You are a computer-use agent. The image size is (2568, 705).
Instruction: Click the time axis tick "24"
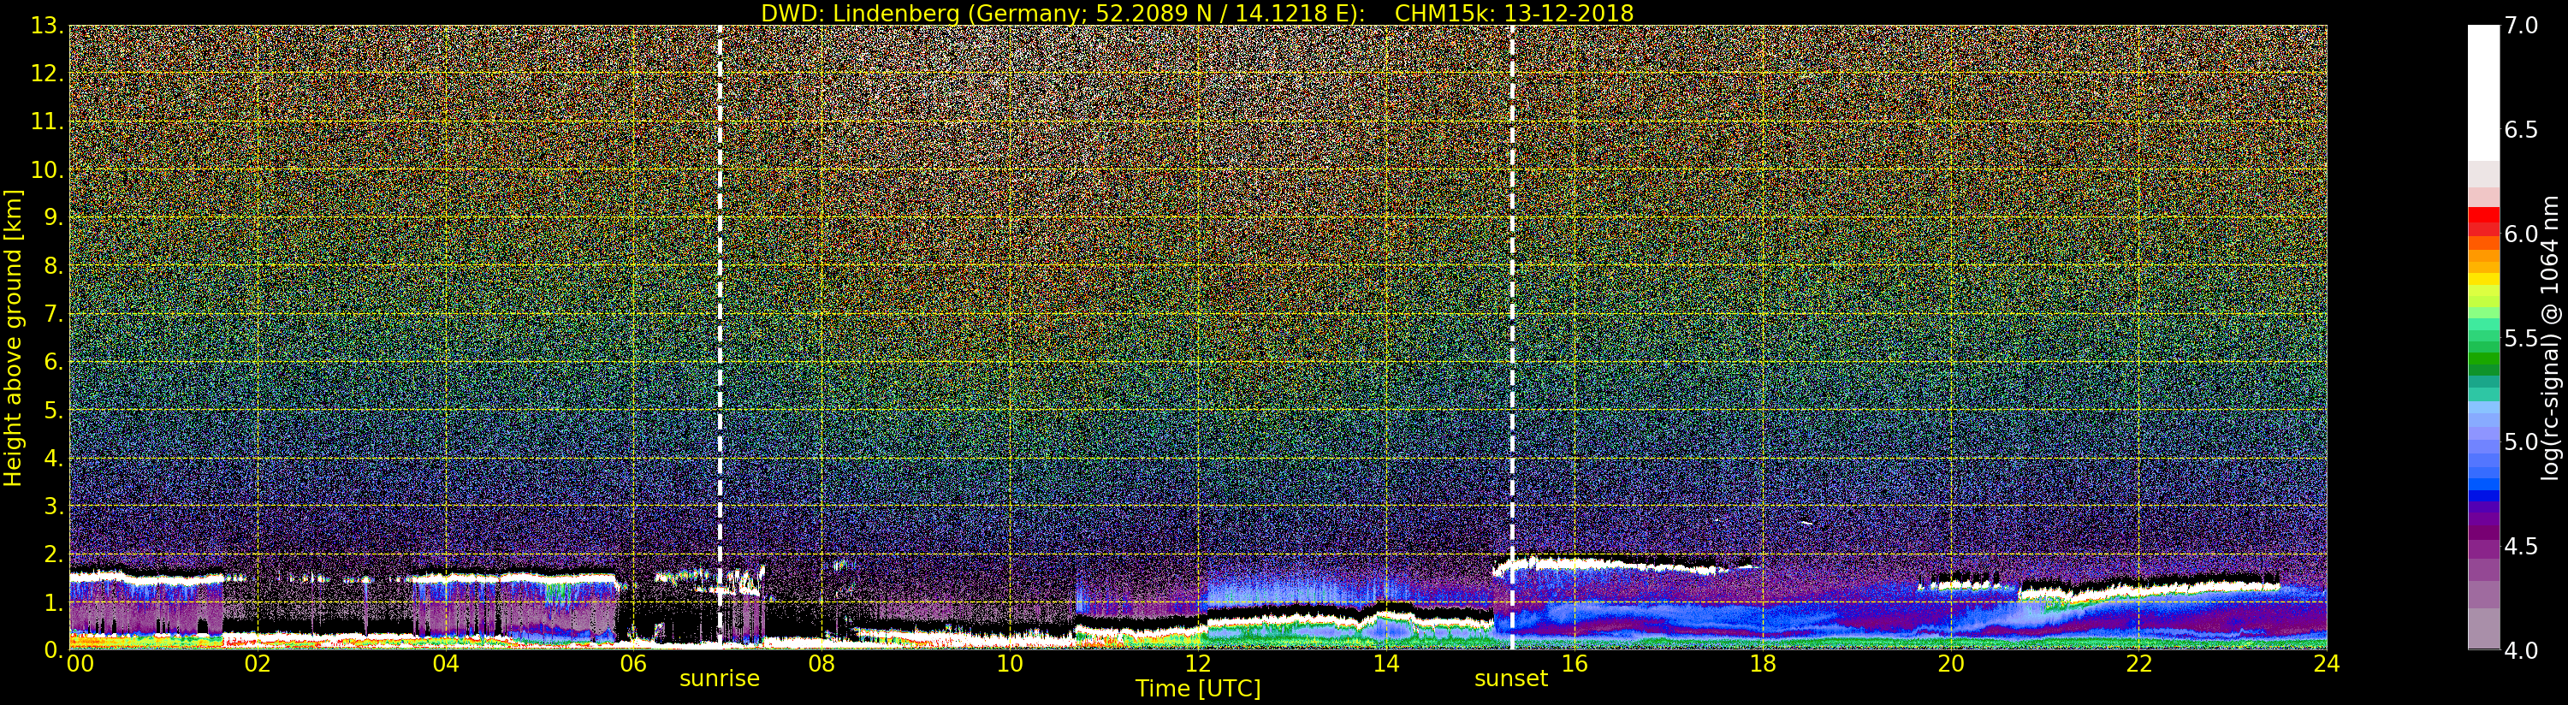pos(2326,664)
